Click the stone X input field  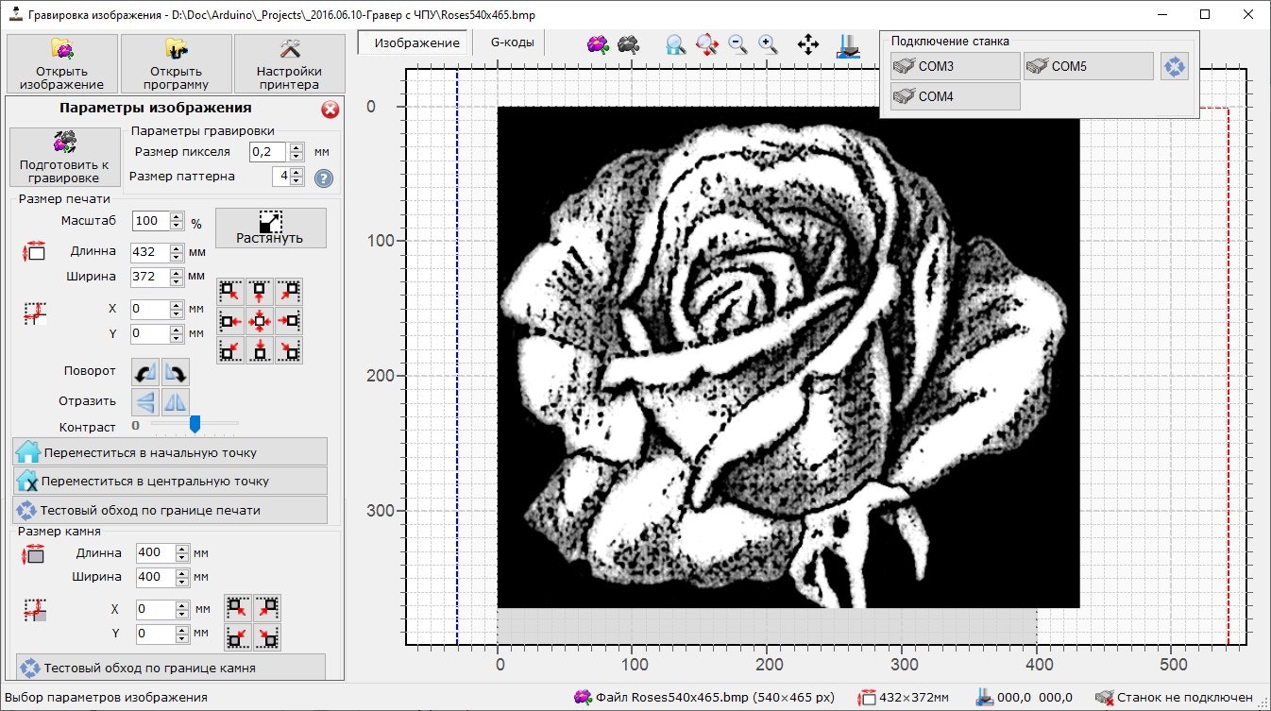click(155, 610)
